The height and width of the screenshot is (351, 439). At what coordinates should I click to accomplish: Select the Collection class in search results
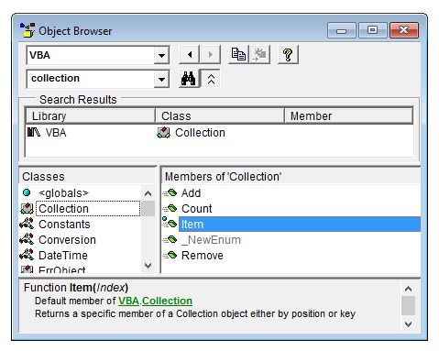point(200,133)
